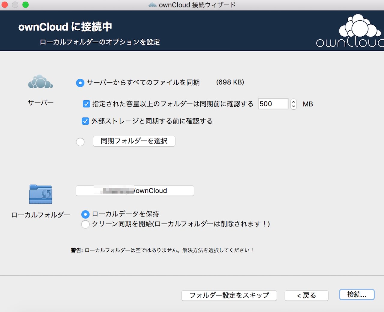This screenshot has width=384, height=312.
Task: Click the small cloud icon in the title bar
Action: 153,5
